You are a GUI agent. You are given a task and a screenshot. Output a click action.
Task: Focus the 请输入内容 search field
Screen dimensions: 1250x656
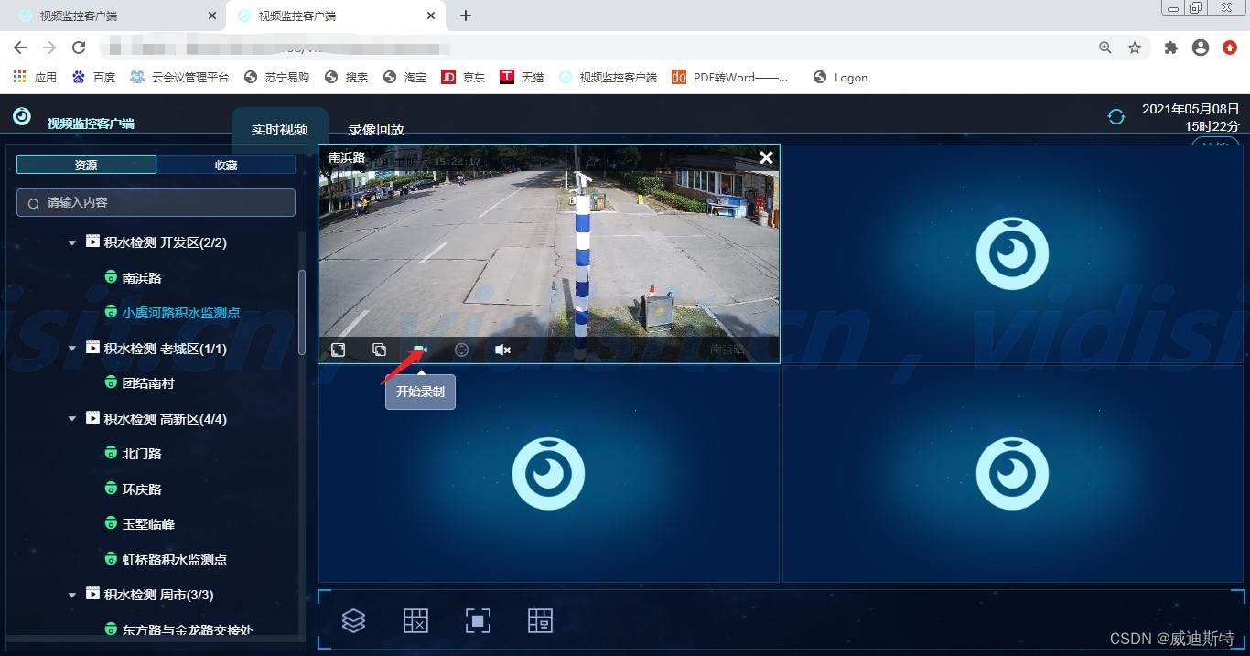(x=156, y=202)
